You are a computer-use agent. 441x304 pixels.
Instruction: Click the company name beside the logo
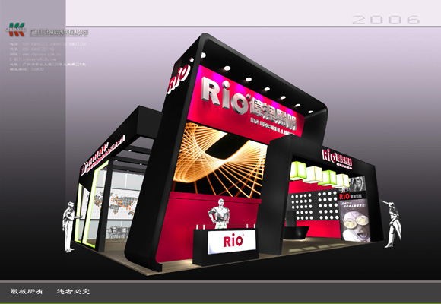pos(59,33)
